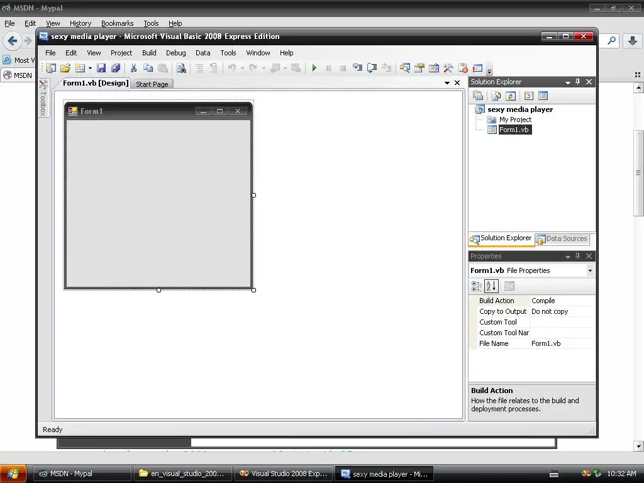
Task: Click the Step Into debug icon
Action: [357, 68]
